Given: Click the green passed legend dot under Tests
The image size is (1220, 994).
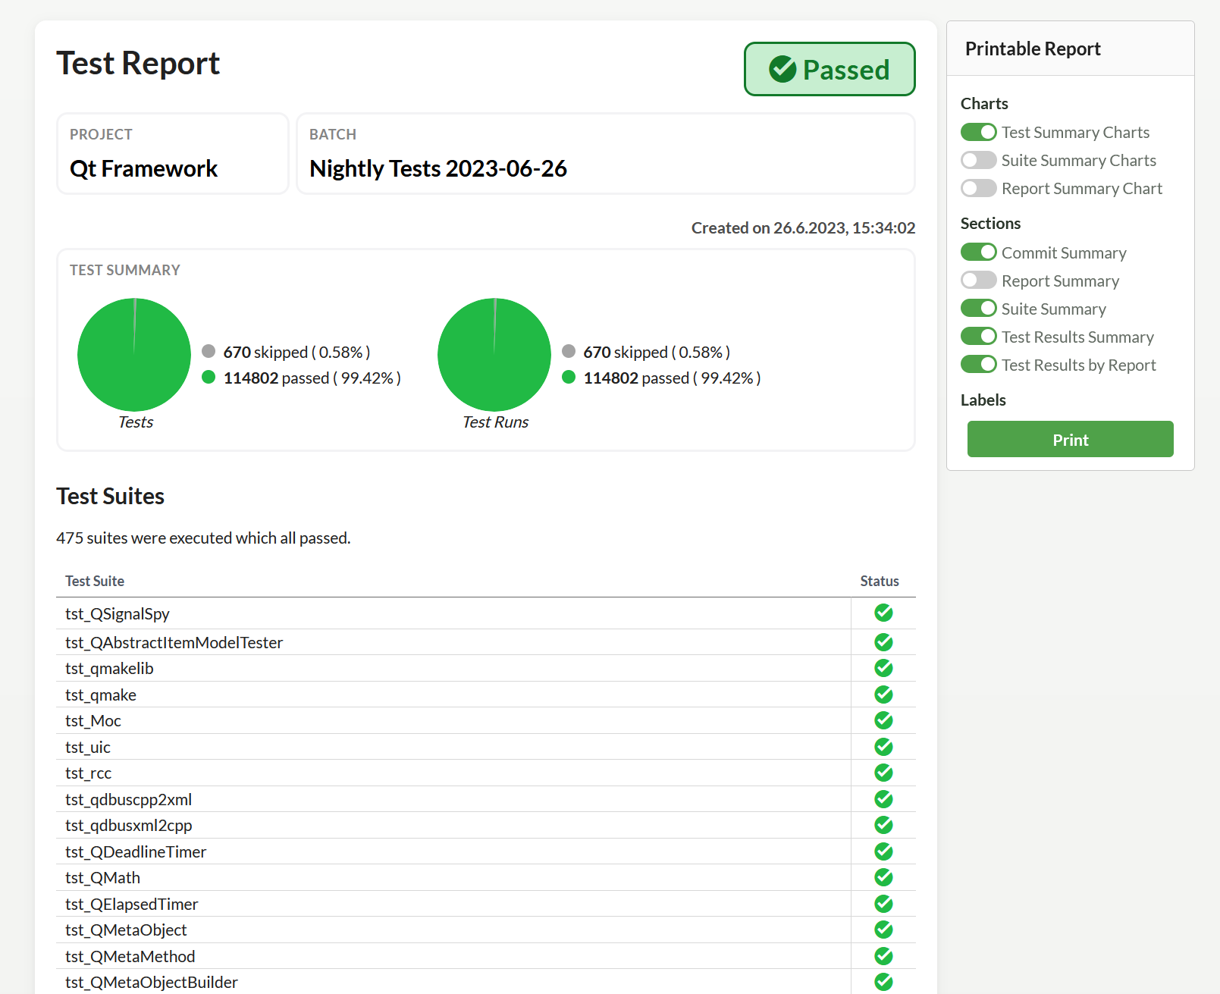Looking at the screenshot, I should click(x=209, y=378).
